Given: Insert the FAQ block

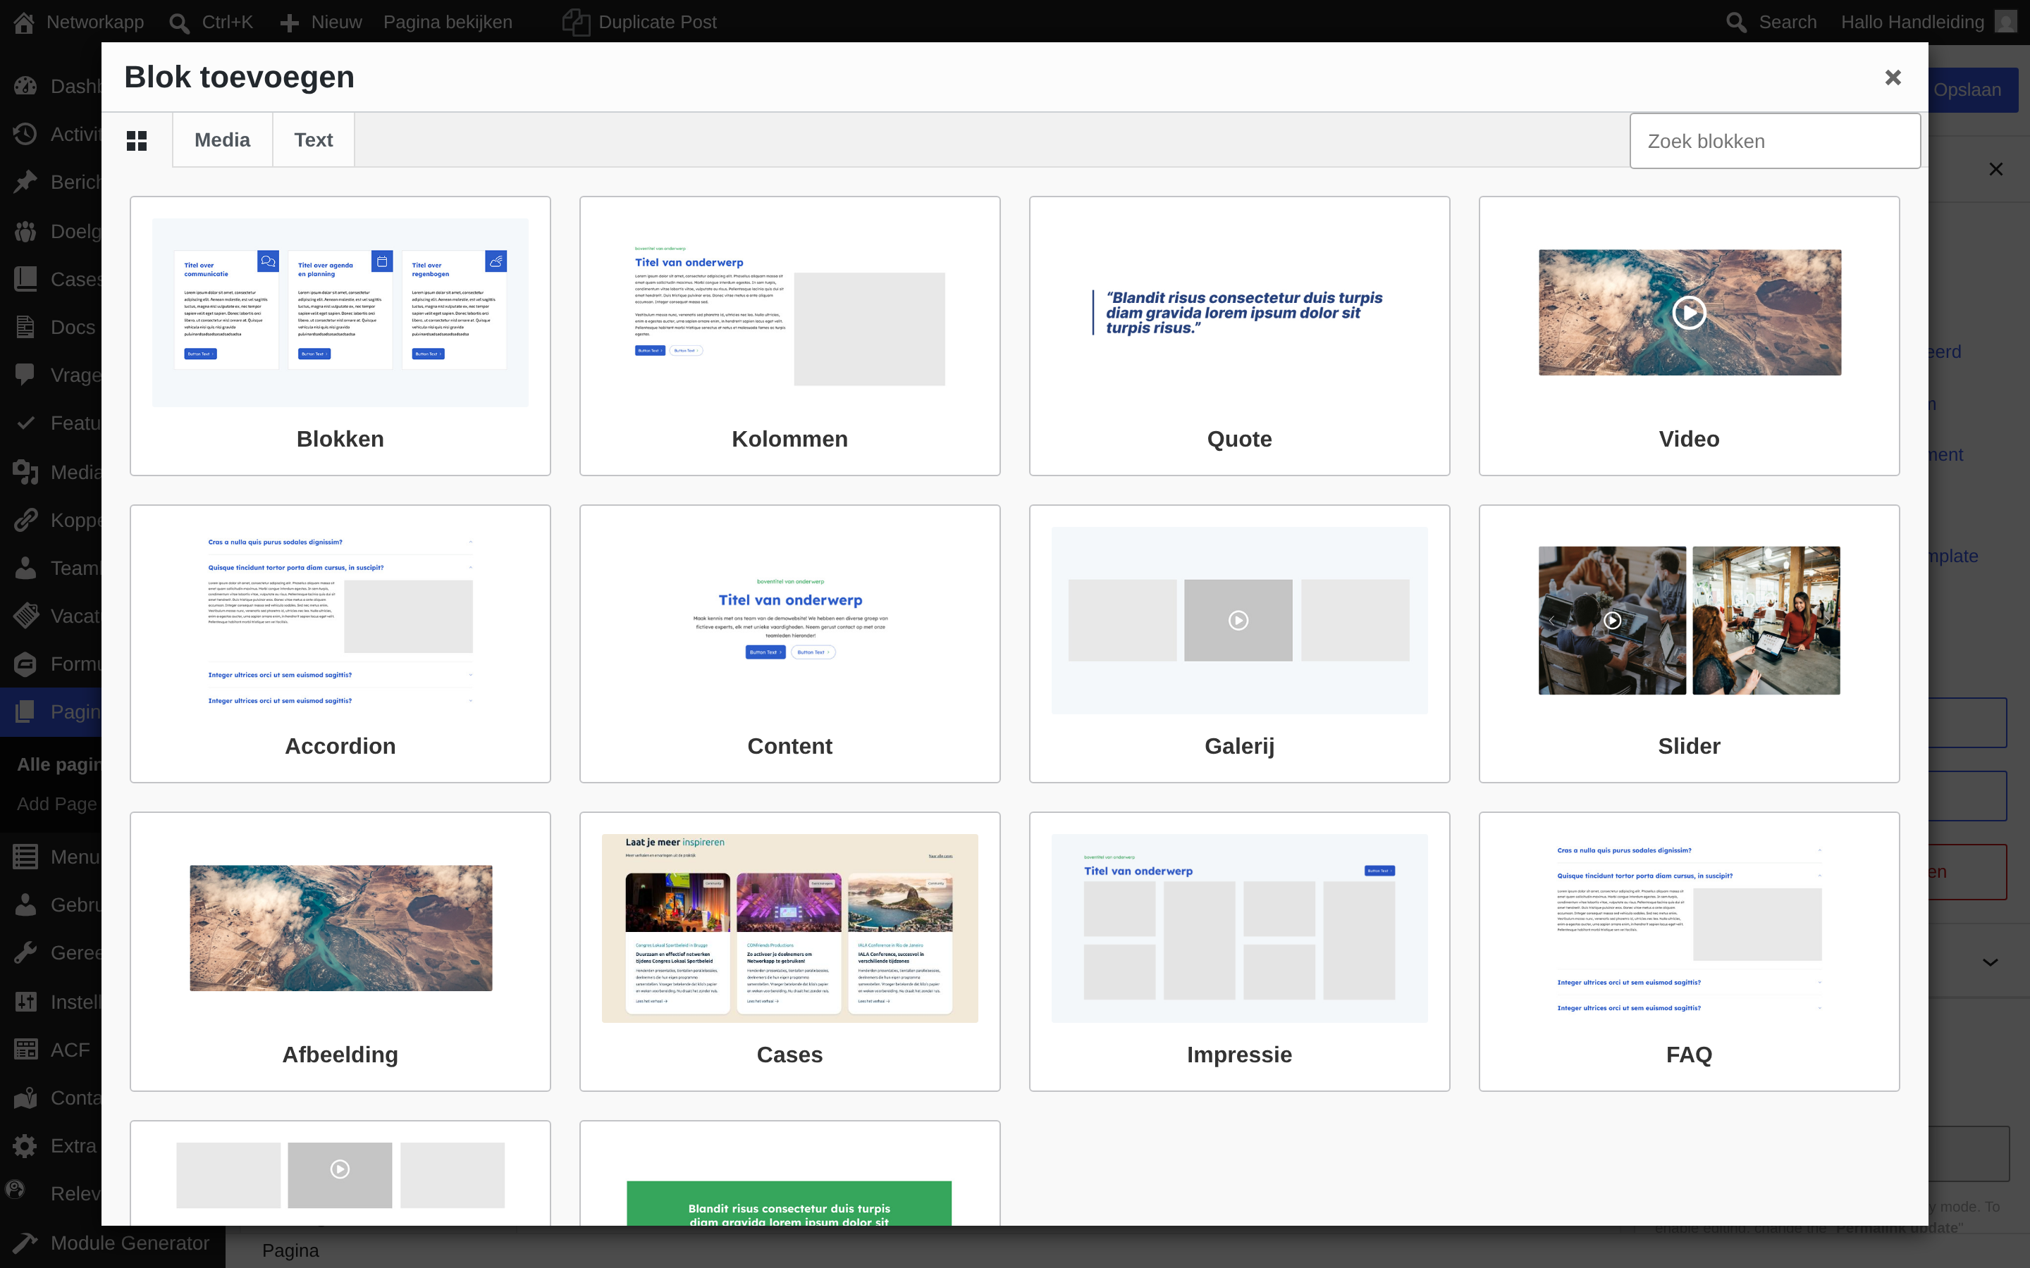Looking at the screenshot, I should coord(1689,951).
